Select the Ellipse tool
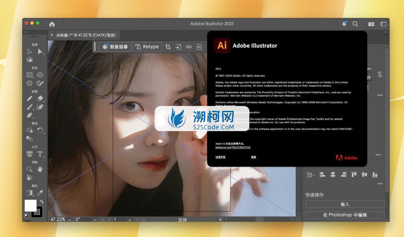The height and width of the screenshot is (237, 404). 40,75
